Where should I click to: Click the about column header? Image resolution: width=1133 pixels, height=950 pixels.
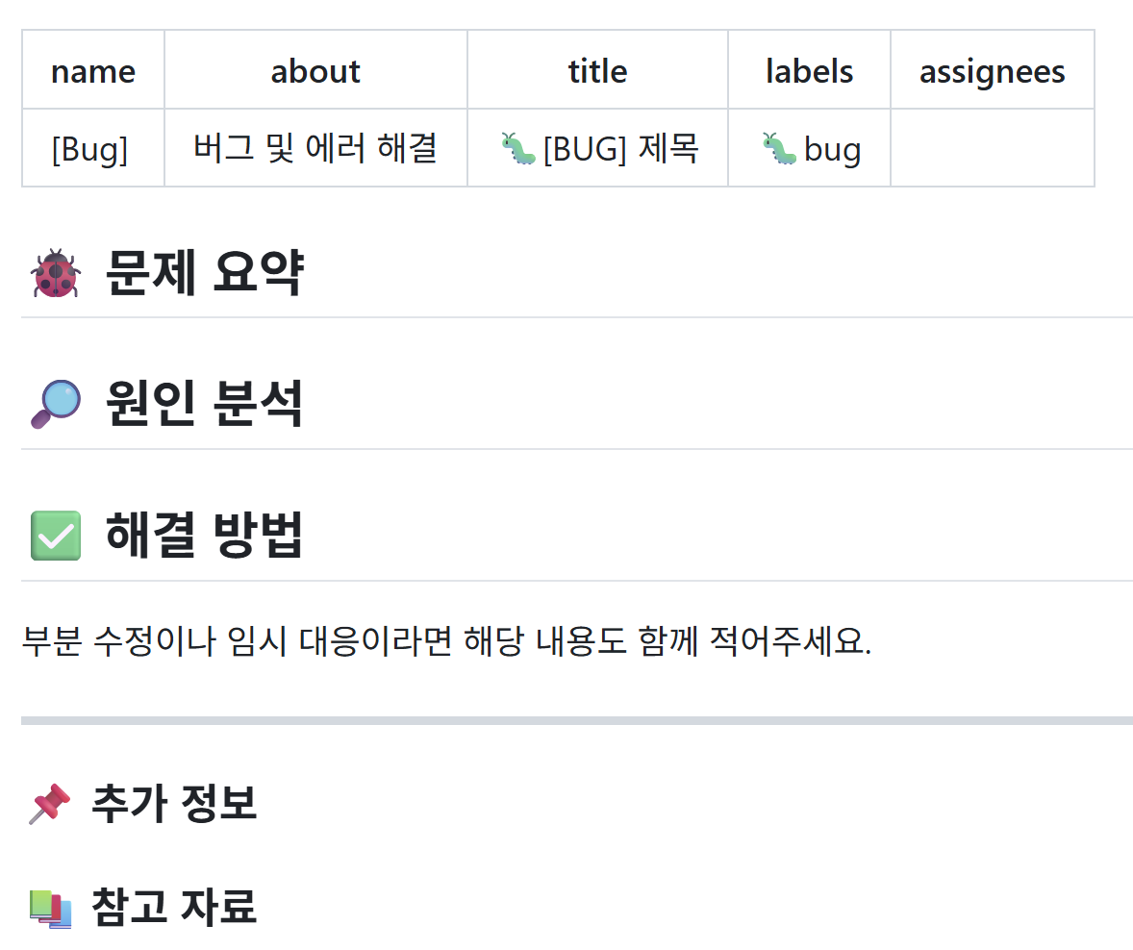click(x=315, y=70)
